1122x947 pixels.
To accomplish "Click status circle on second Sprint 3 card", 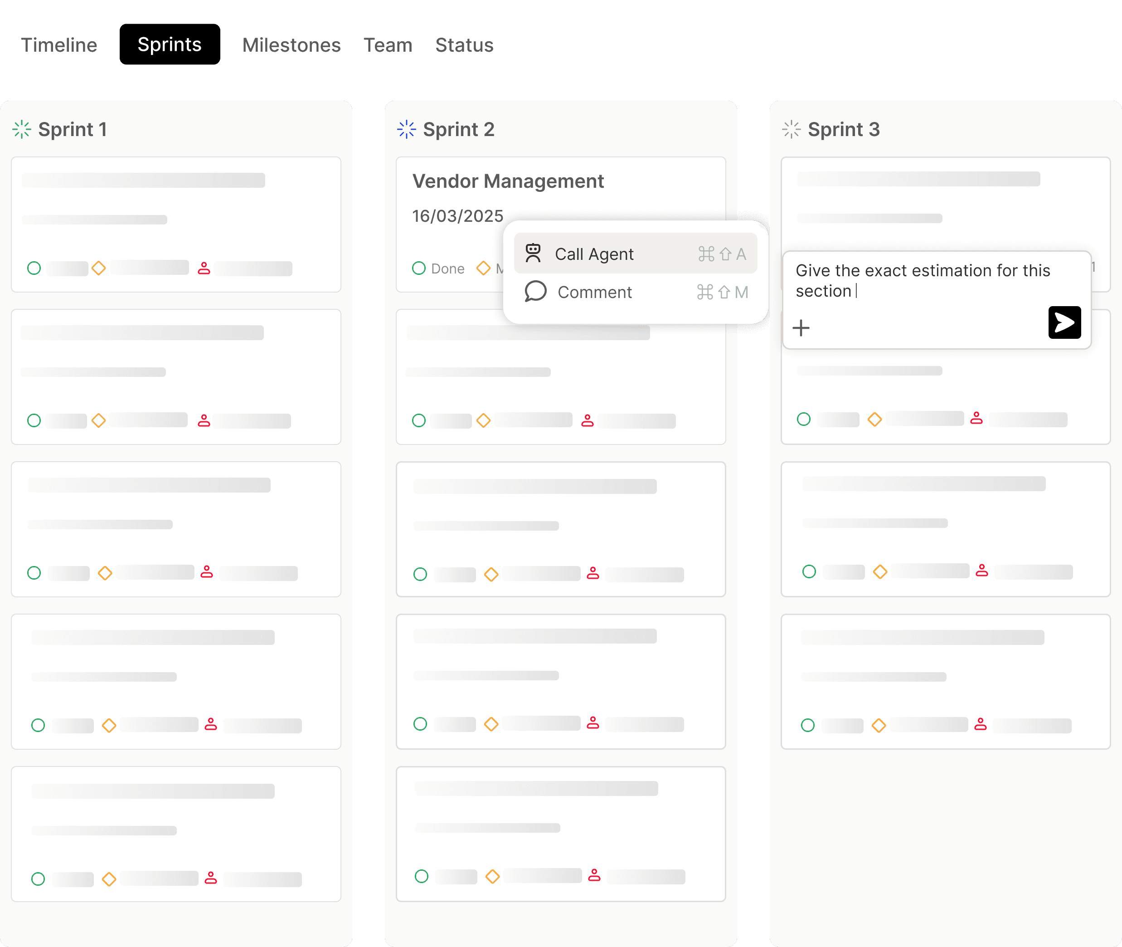I will click(x=804, y=419).
